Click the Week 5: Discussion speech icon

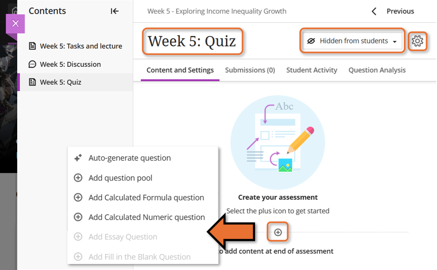point(32,64)
